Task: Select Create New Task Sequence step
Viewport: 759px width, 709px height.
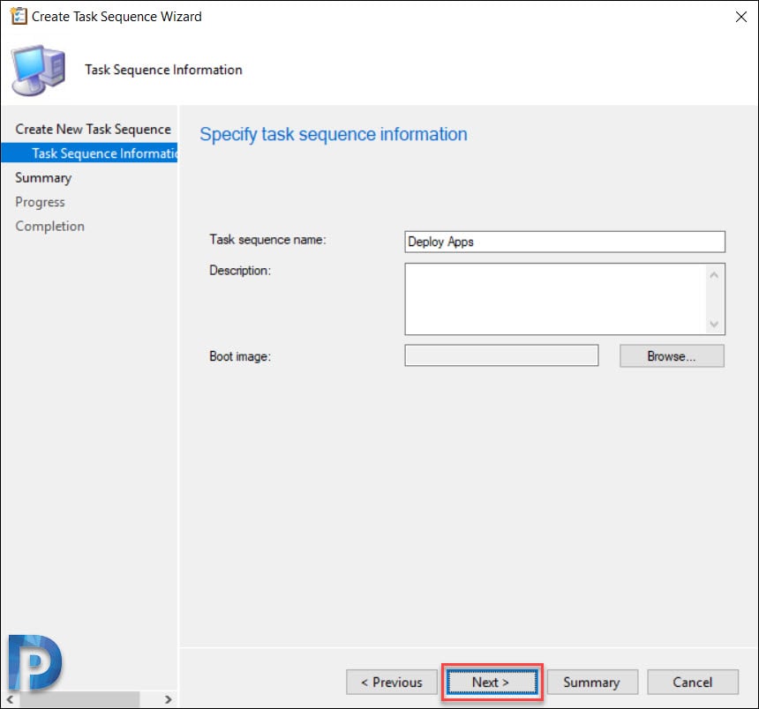Action: [x=93, y=129]
